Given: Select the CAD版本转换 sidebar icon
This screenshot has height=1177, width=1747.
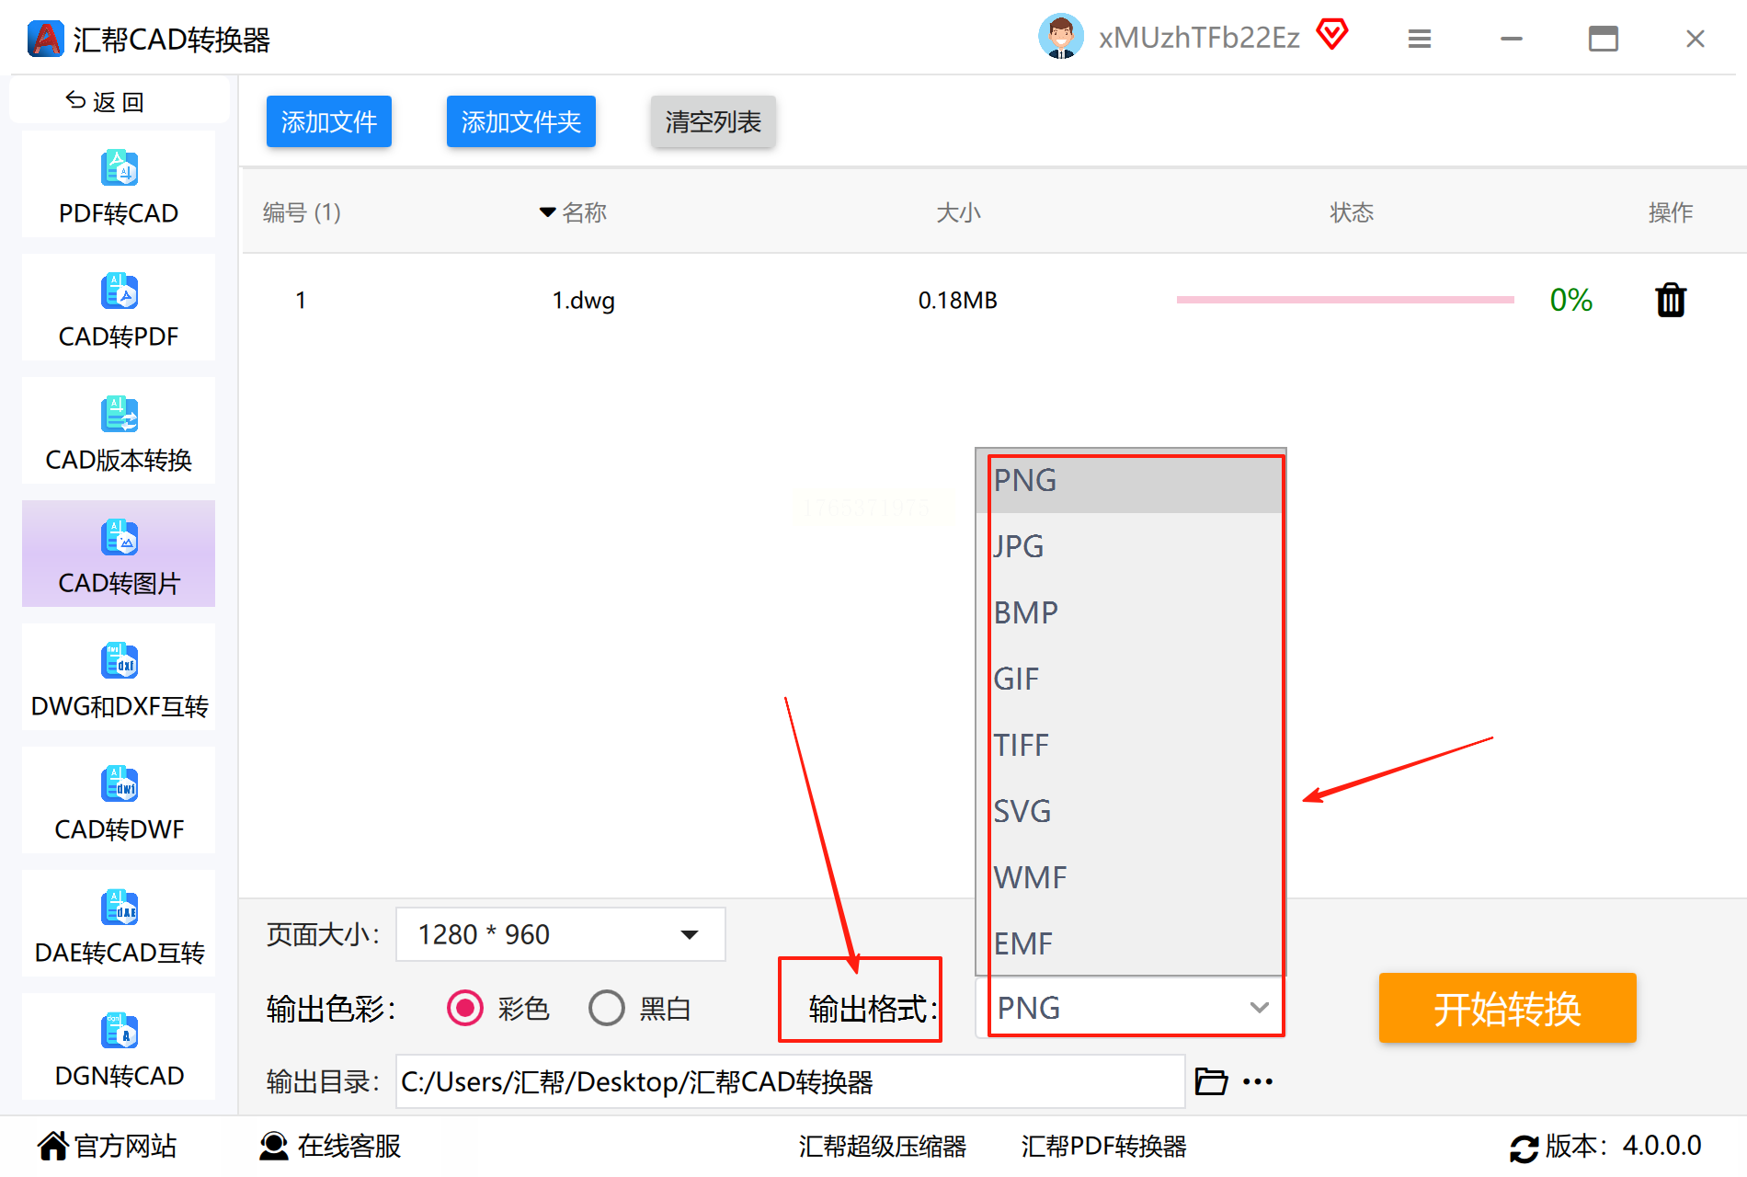Looking at the screenshot, I should coord(120,415).
